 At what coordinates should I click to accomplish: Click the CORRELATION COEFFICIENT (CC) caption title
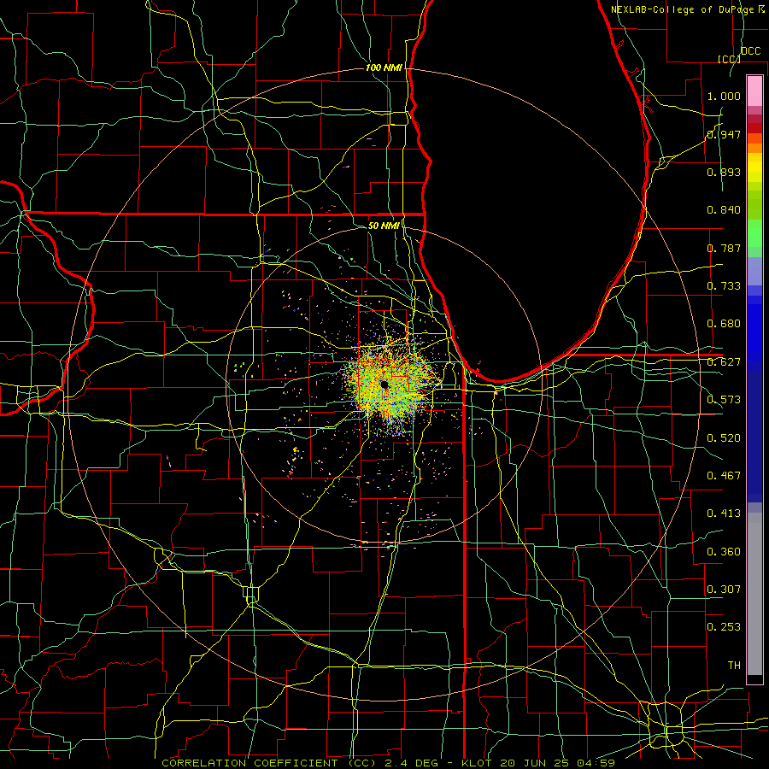[269, 763]
